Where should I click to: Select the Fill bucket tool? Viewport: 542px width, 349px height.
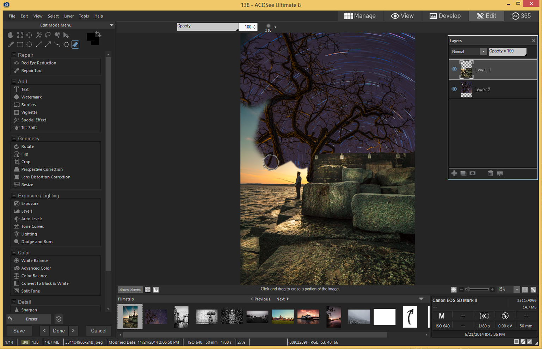pos(57,35)
